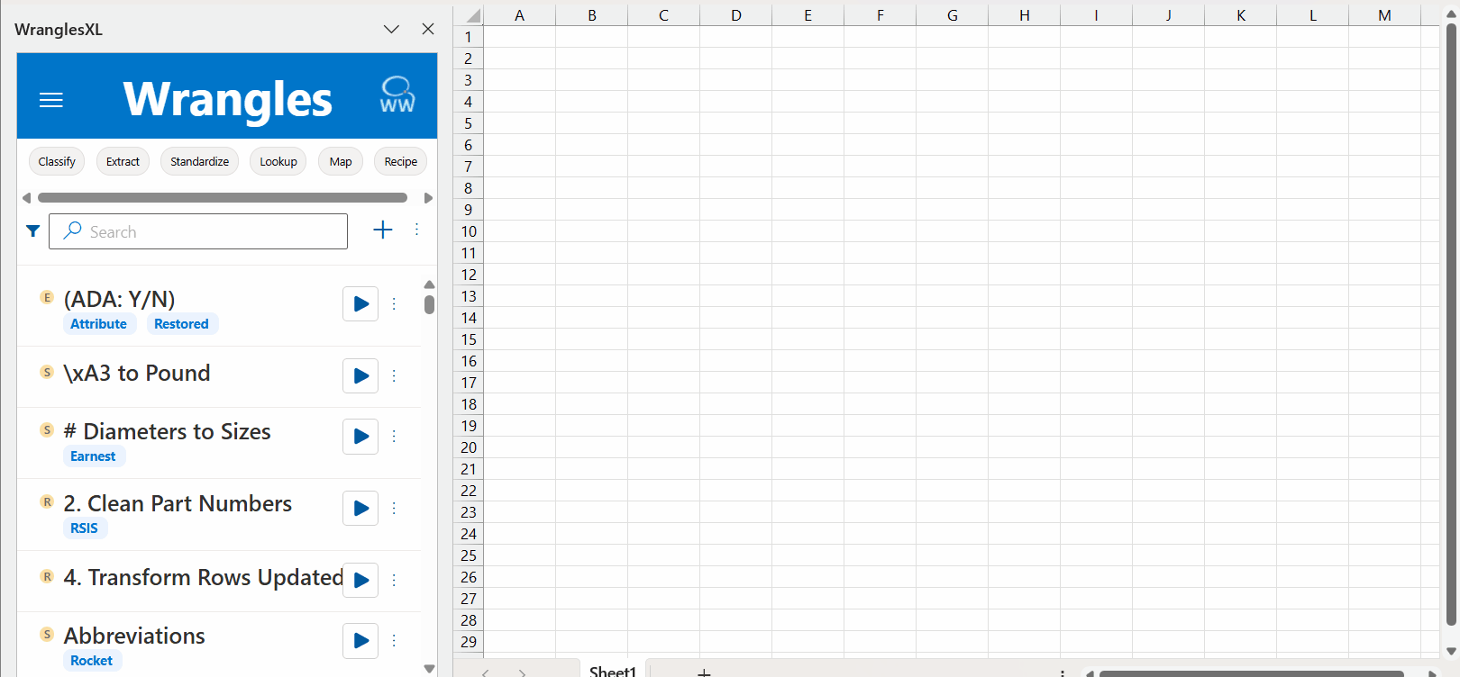This screenshot has width=1460, height=677.
Task: Open options menu for \xA3 to Pound
Action: pyautogui.click(x=394, y=375)
